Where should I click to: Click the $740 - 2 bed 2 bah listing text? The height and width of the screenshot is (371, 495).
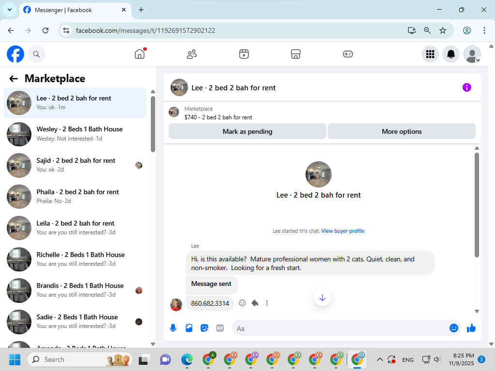[x=218, y=117]
